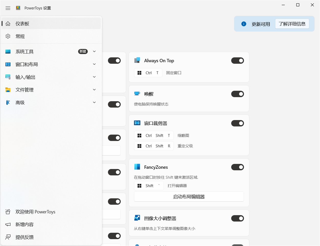
Task: Open the hamburger navigation menu
Action: [x=8, y=8]
